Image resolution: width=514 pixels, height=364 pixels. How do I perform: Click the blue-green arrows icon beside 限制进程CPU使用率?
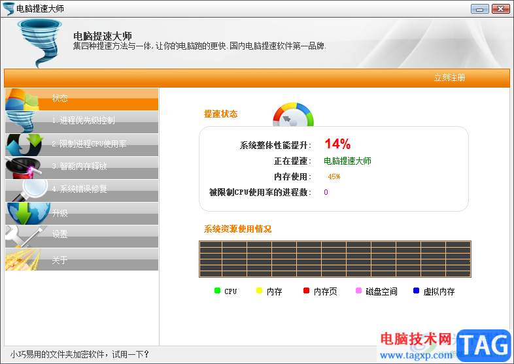point(25,145)
